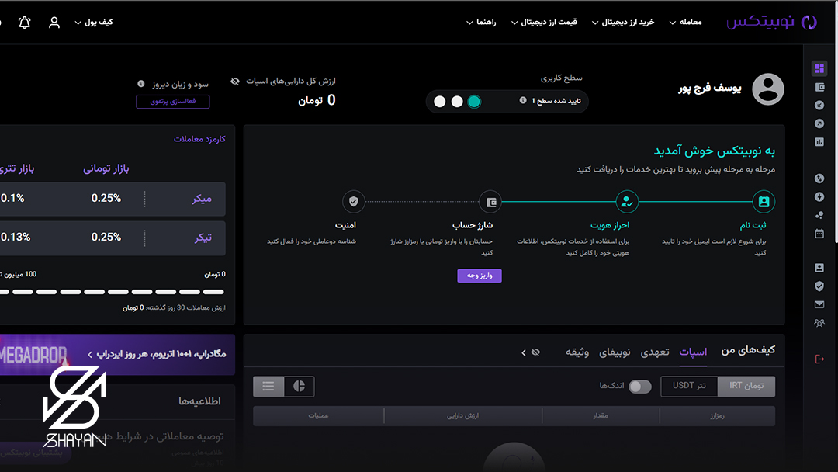Open the قیمت ارز دیجیتال dropdown
This screenshot has height=472, width=838.
coord(544,23)
